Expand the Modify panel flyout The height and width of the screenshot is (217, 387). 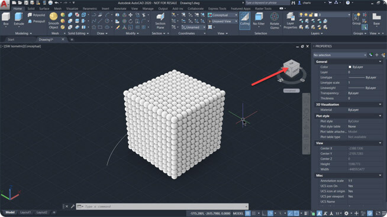133,33
